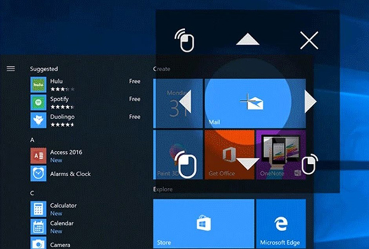Select the right-click mouse icon in the overlay
Viewport: 369px width, 249px height.
tap(309, 164)
